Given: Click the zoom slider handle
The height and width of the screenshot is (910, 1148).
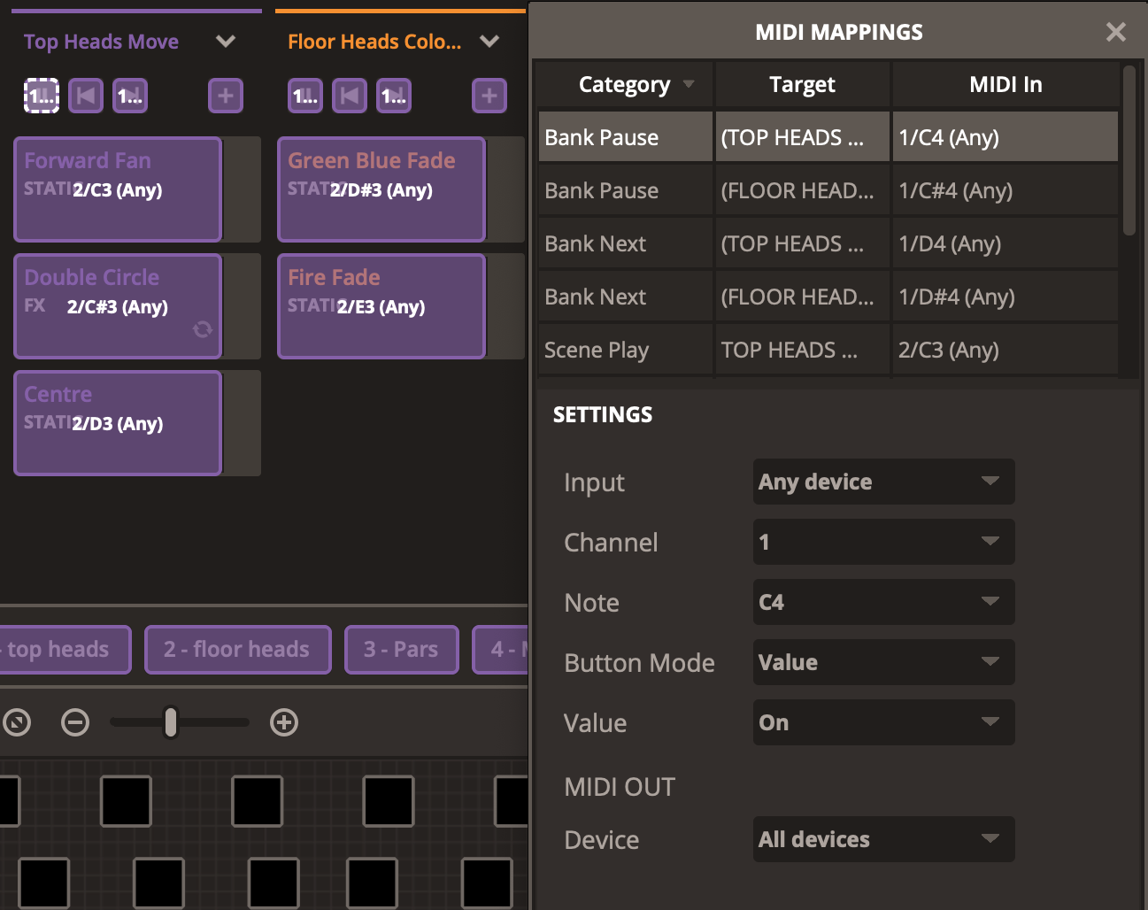Looking at the screenshot, I should tap(171, 723).
